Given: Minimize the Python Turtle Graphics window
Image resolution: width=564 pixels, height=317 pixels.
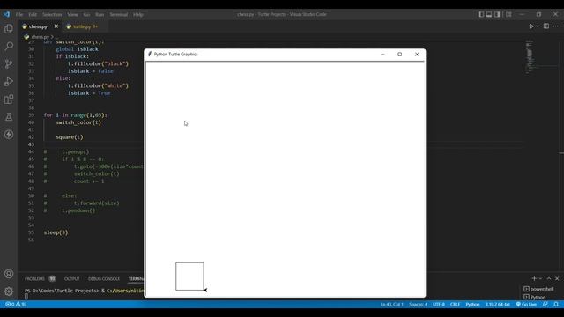Looking at the screenshot, I should [382, 55].
